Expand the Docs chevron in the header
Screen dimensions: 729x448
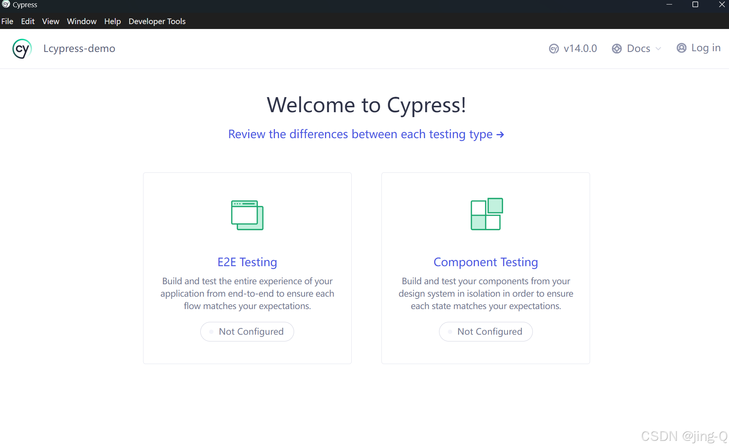click(x=658, y=49)
